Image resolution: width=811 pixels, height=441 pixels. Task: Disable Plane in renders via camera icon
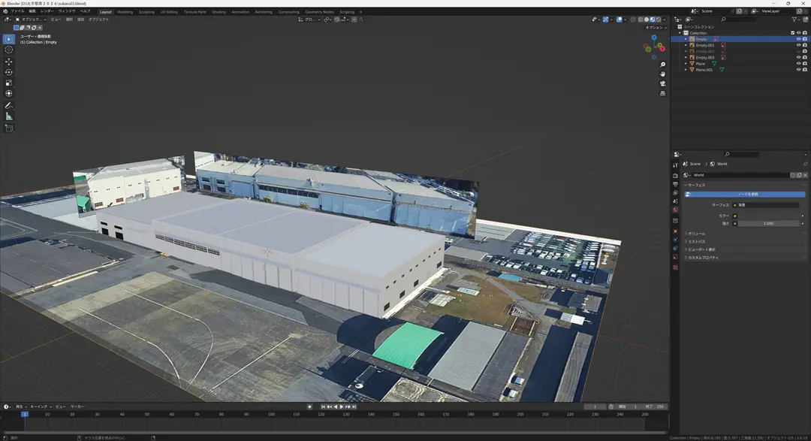804,64
